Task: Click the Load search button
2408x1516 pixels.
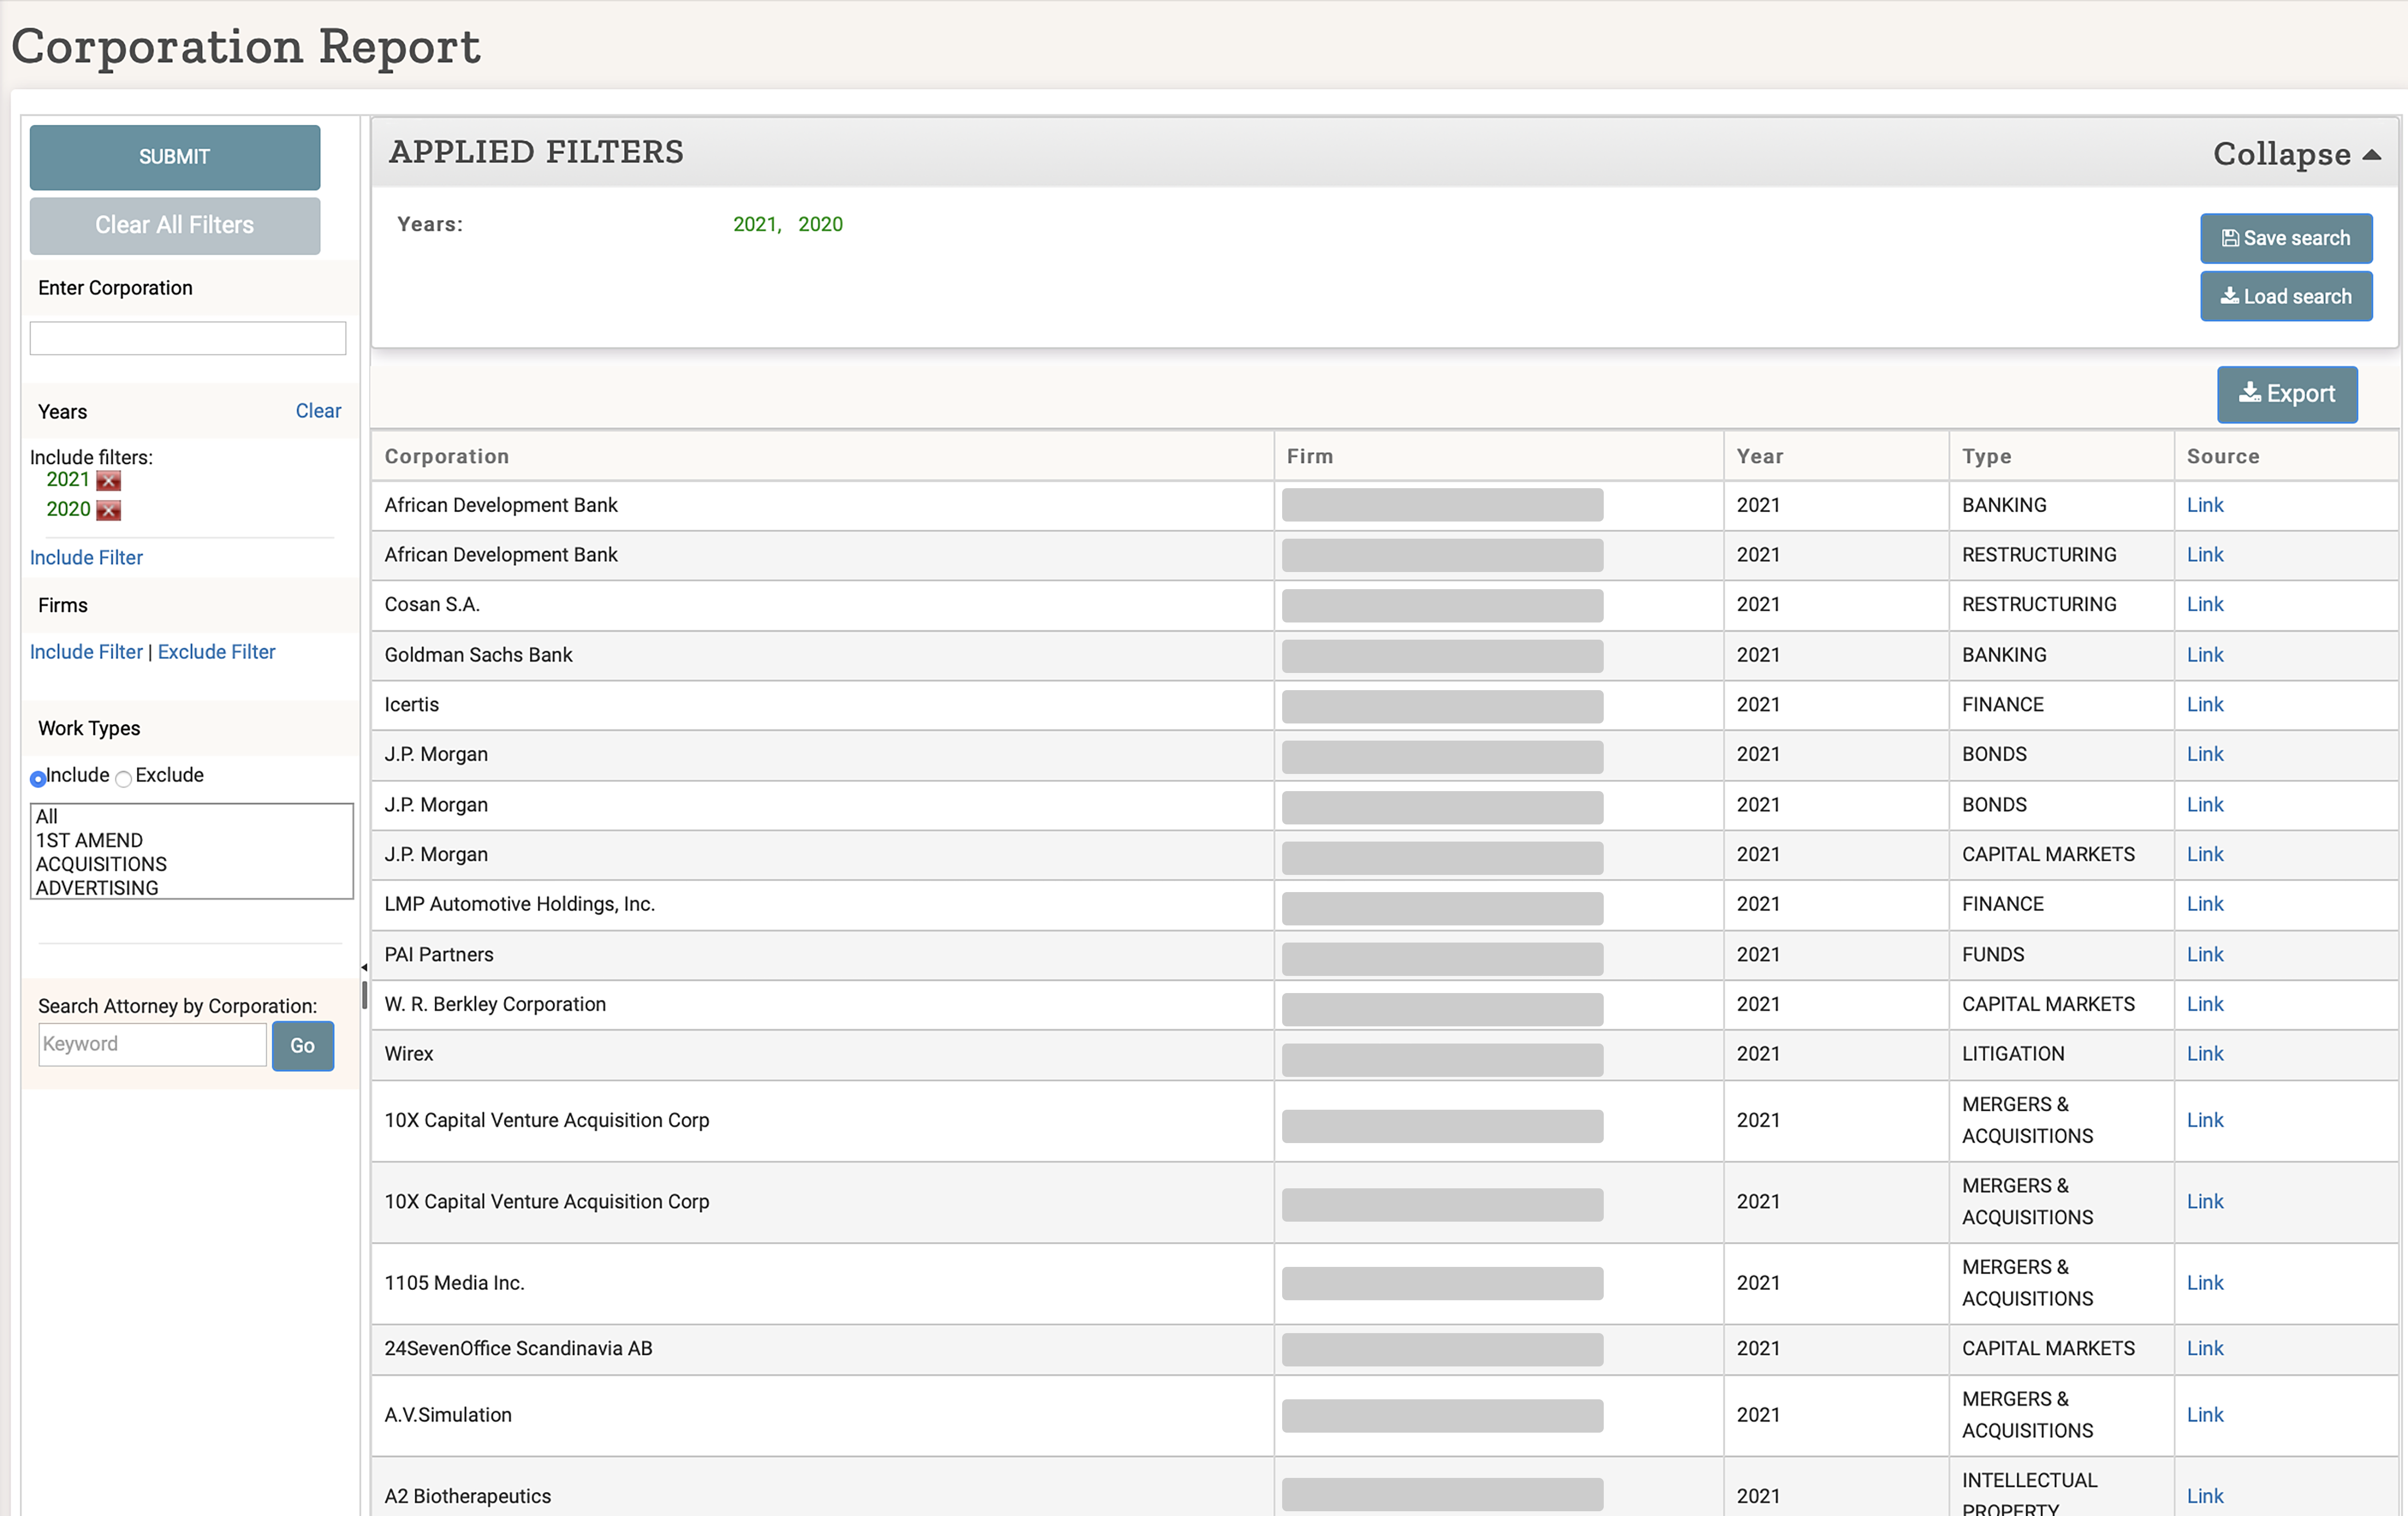Action: point(2286,297)
